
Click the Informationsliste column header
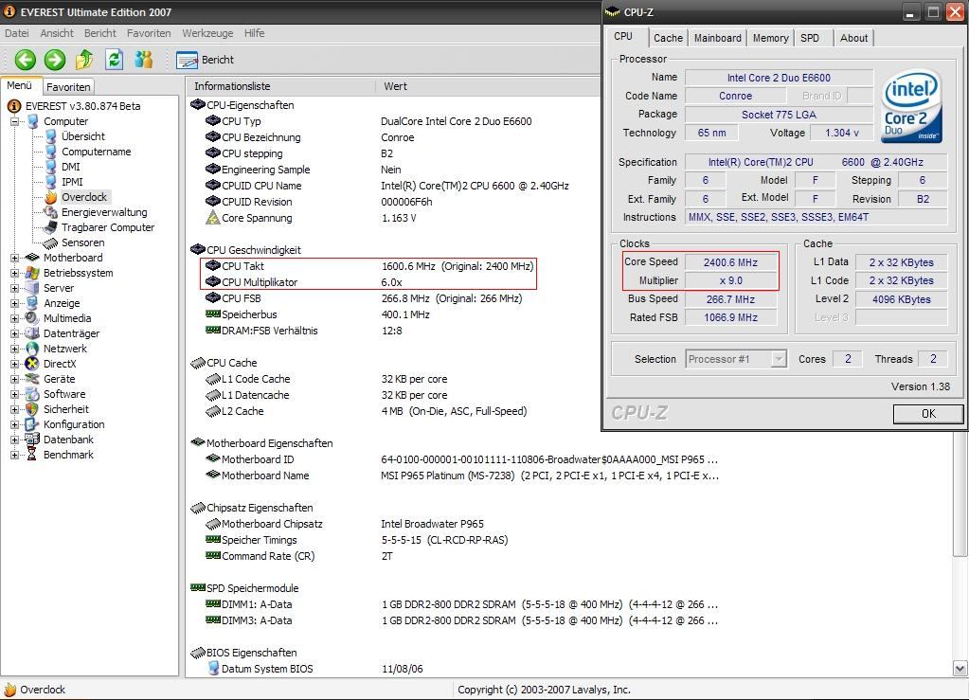click(281, 86)
